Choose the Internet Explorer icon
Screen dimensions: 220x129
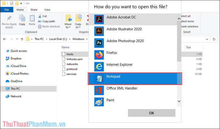[99, 67]
